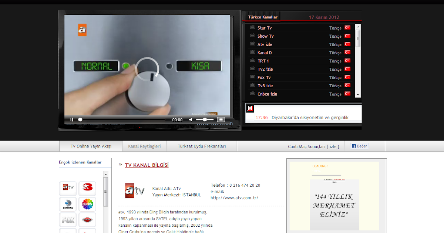Viewport: 444px width, 233px height.
Task: Click the Turkish flag in the Star Tv row
Action: coord(347,28)
